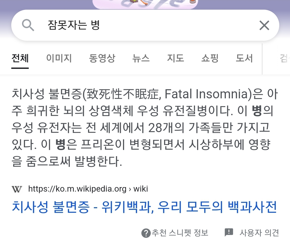
Task: Click the feedback speech bubble icon
Action: point(229,232)
